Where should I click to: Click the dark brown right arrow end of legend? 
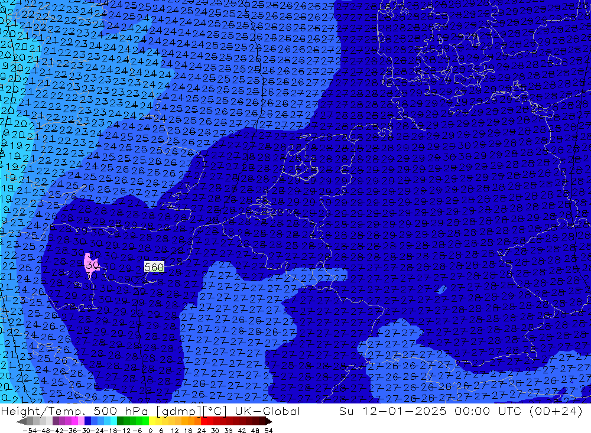tap(269, 421)
